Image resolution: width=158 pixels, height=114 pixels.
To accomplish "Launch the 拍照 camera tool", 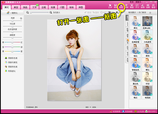I will [148, 6].
